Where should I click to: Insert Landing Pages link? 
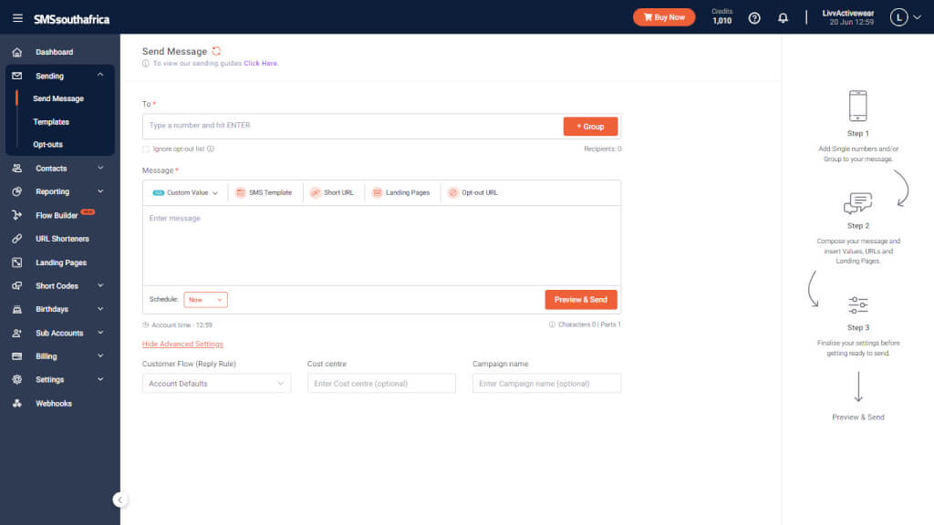pos(401,193)
